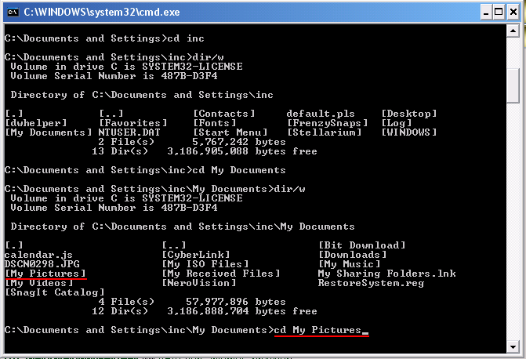Click the calendar.js file entry
The image size is (526, 359).
(x=39, y=255)
